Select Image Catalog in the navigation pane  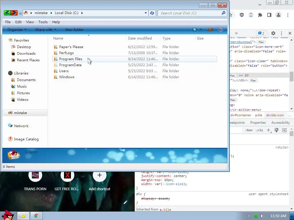[24, 139]
